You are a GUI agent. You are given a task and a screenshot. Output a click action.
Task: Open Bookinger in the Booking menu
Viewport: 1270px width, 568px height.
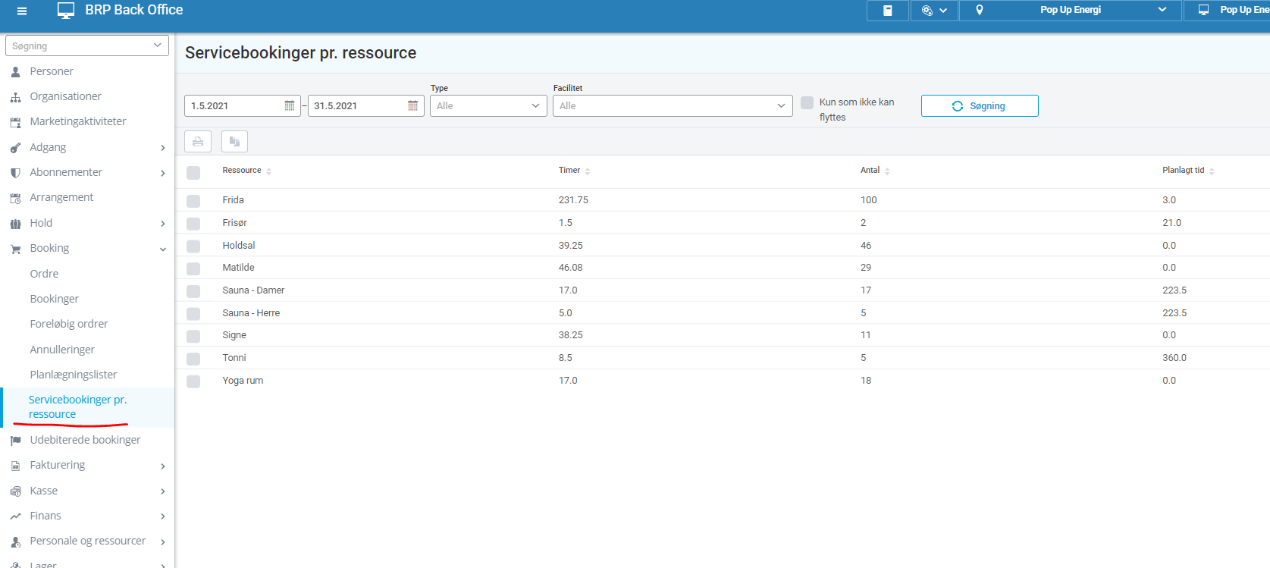[54, 299]
